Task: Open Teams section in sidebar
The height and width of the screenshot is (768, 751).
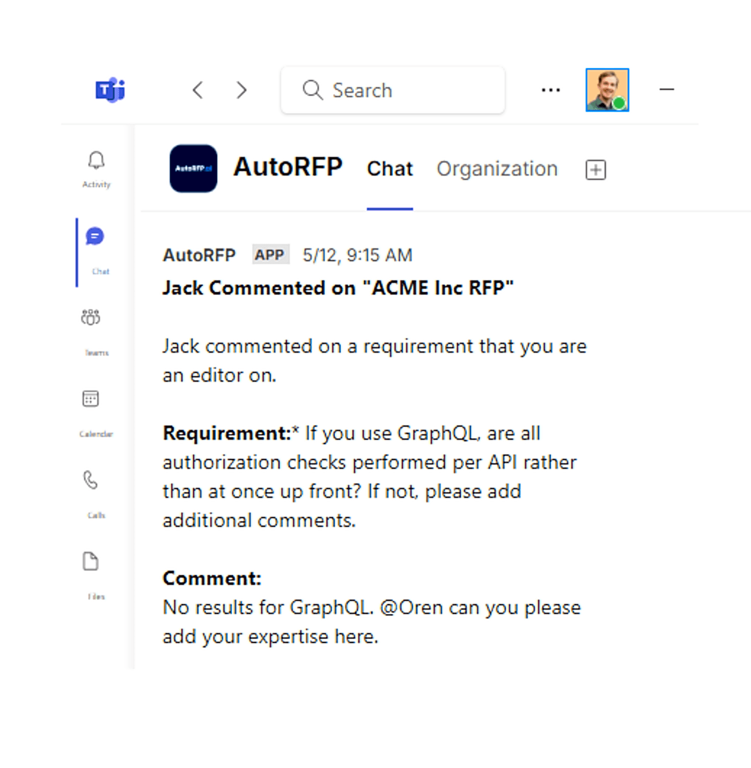Action: [x=95, y=332]
